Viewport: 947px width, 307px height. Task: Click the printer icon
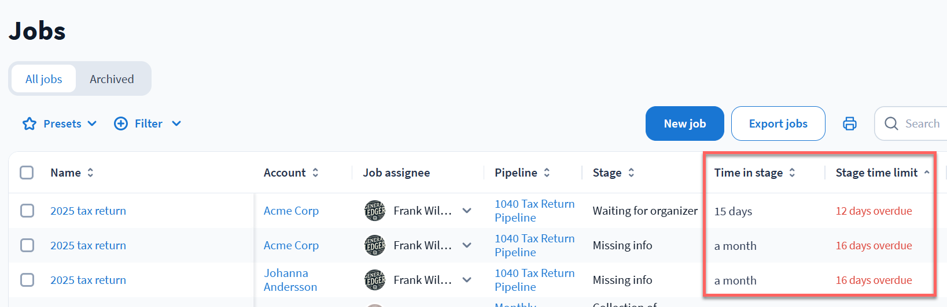[x=849, y=123]
